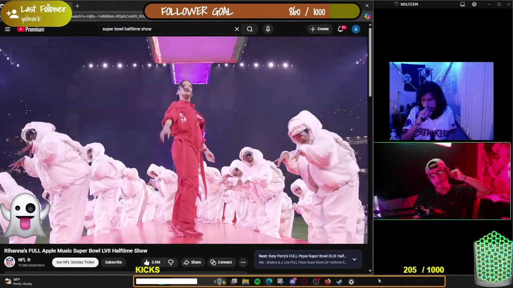Click the magnifying glass search button

tap(250, 29)
